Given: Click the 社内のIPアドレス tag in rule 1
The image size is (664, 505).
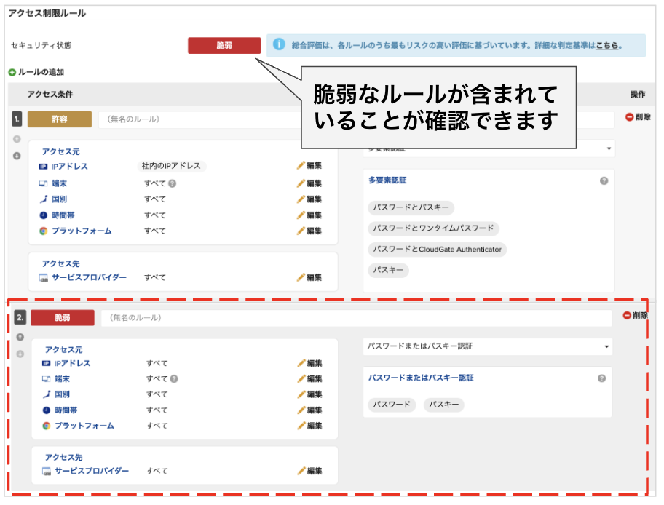Looking at the screenshot, I should [x=172, y=166].
